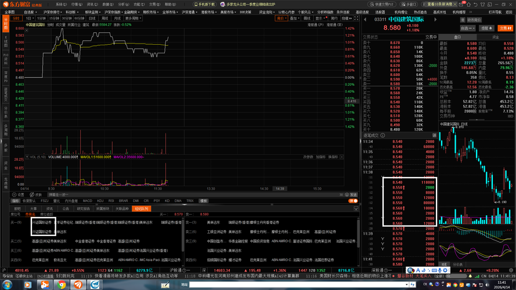Expand the bottom panel with corner icon
516x290 pixels.
tap(356, 209)
